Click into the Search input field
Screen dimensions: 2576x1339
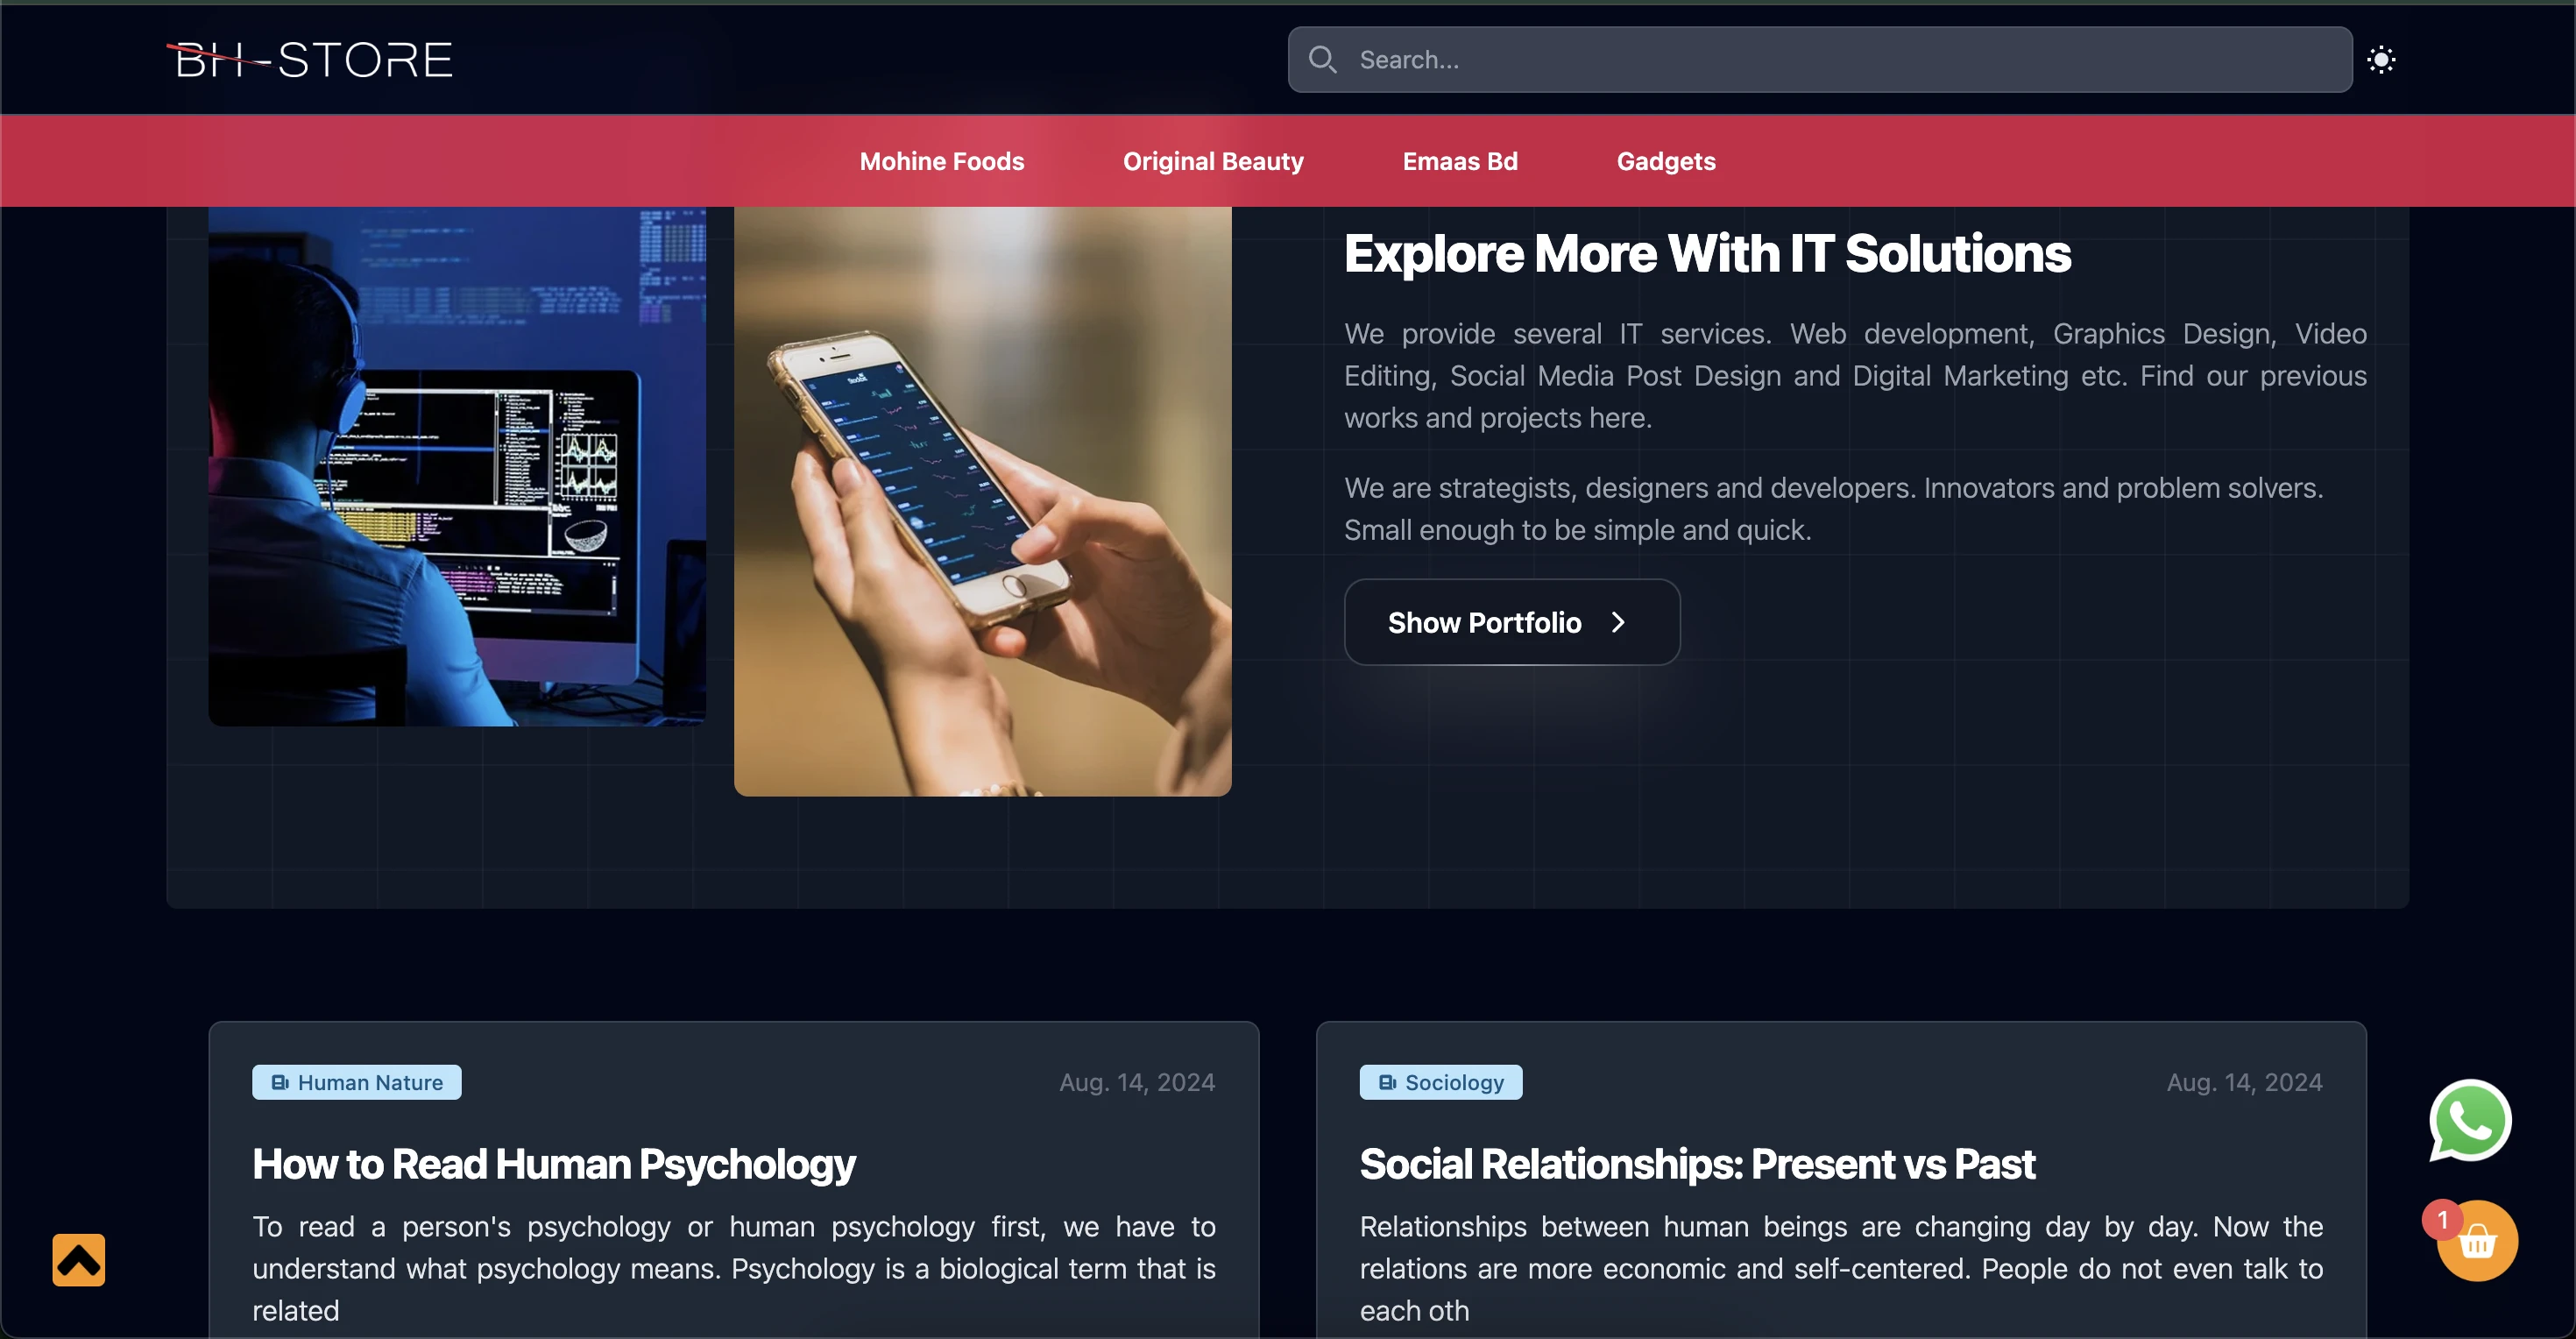pyautogui.click(x=1820, y=60)
